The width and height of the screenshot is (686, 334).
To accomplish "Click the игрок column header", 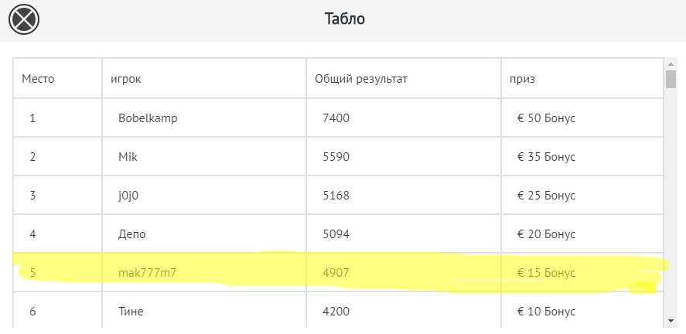I will point(125,78).
